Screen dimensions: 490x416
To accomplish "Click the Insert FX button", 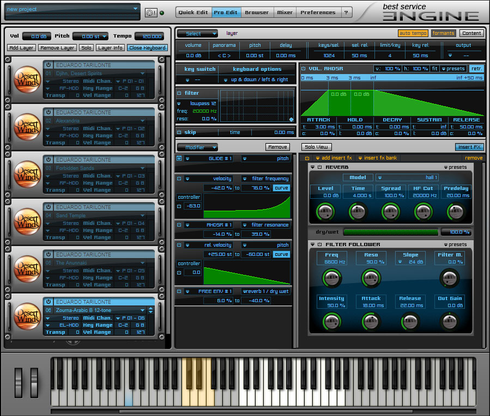I will [x=469, y=147].
